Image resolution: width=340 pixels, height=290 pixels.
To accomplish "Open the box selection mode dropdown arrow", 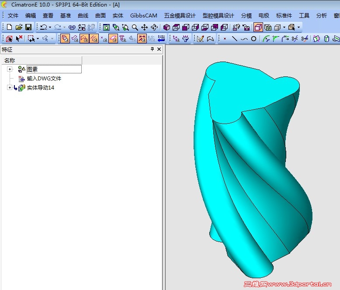I will point(38,39).
